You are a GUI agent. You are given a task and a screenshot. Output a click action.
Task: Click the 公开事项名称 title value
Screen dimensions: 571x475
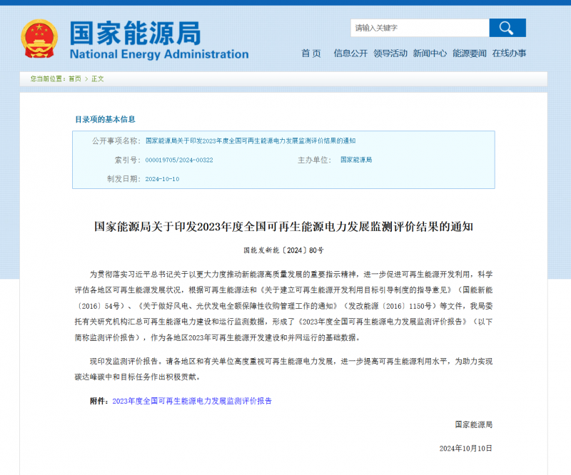pos(251,141)
